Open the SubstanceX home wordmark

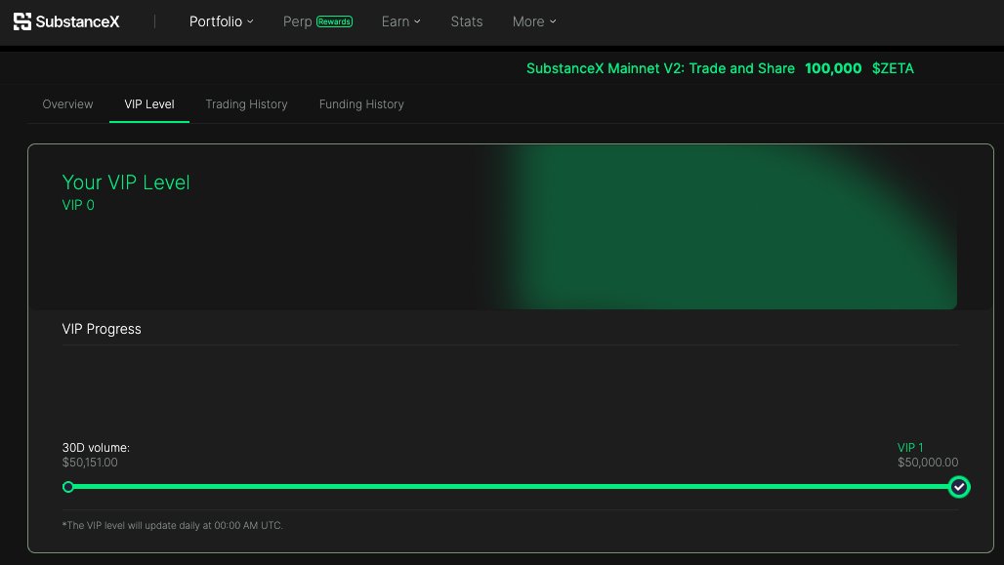pyautogui.click(x=77, y=21)
